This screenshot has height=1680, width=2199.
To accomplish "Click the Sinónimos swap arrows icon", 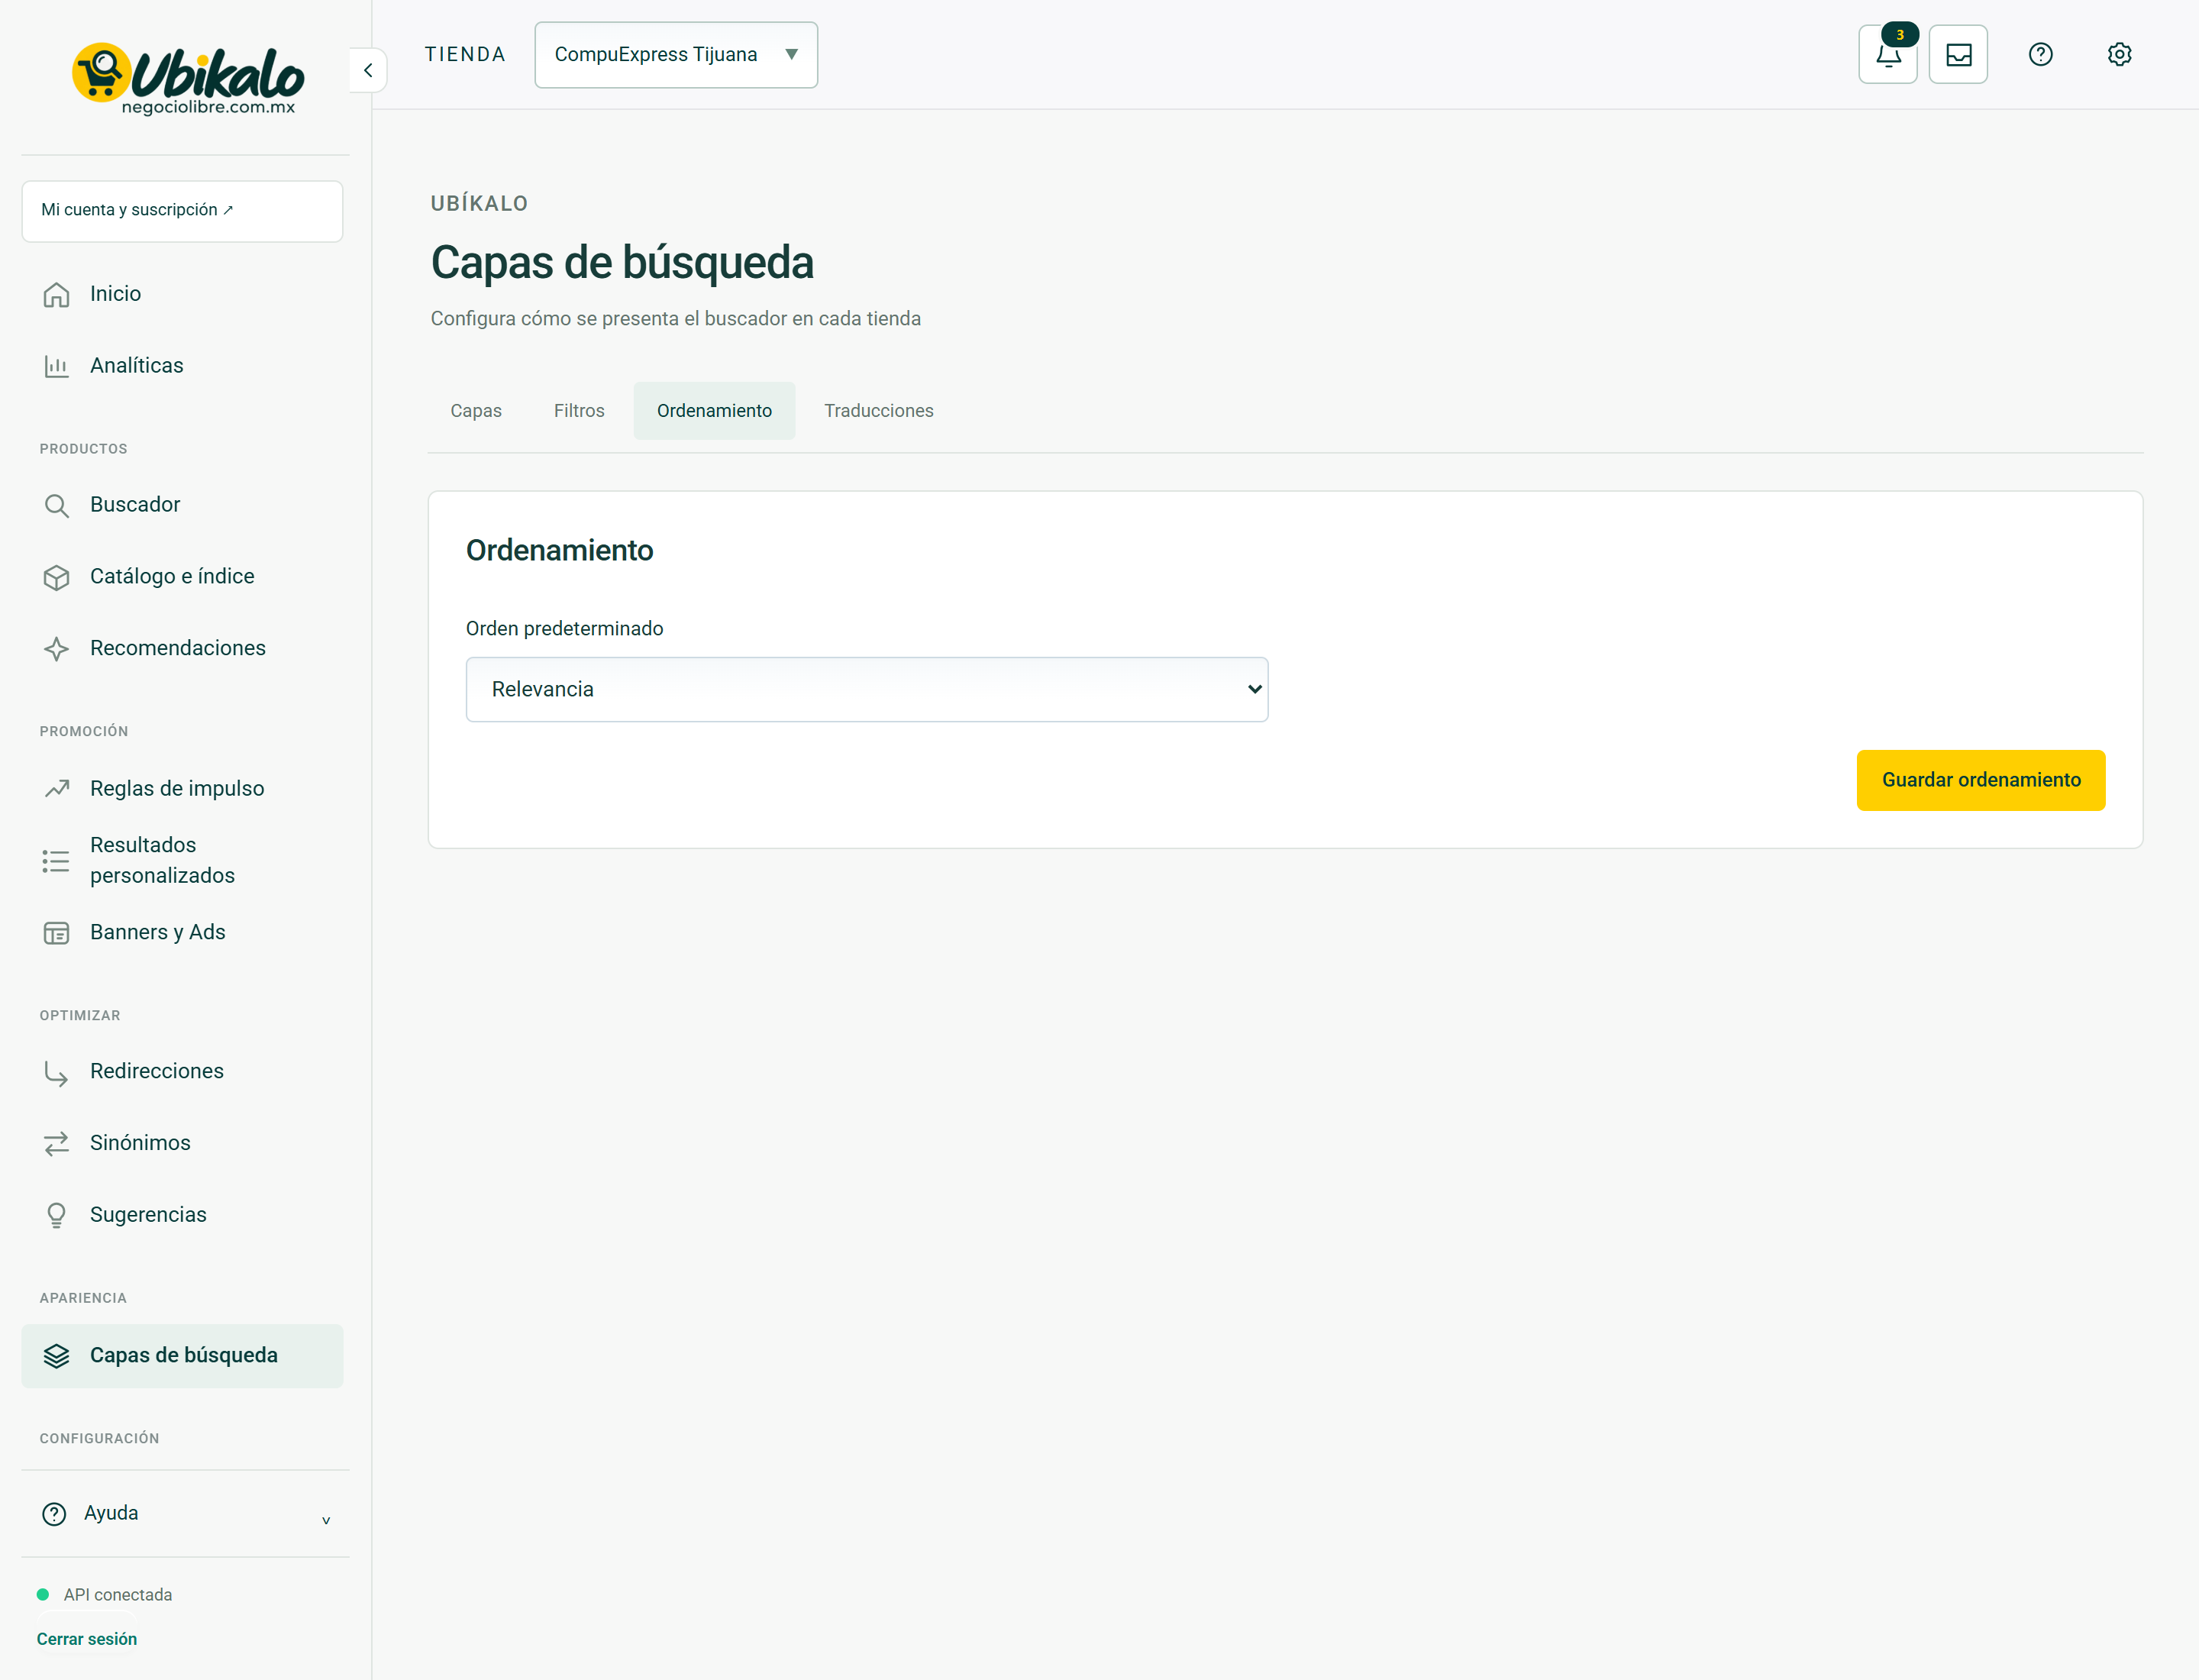I will coord(57,1143).
